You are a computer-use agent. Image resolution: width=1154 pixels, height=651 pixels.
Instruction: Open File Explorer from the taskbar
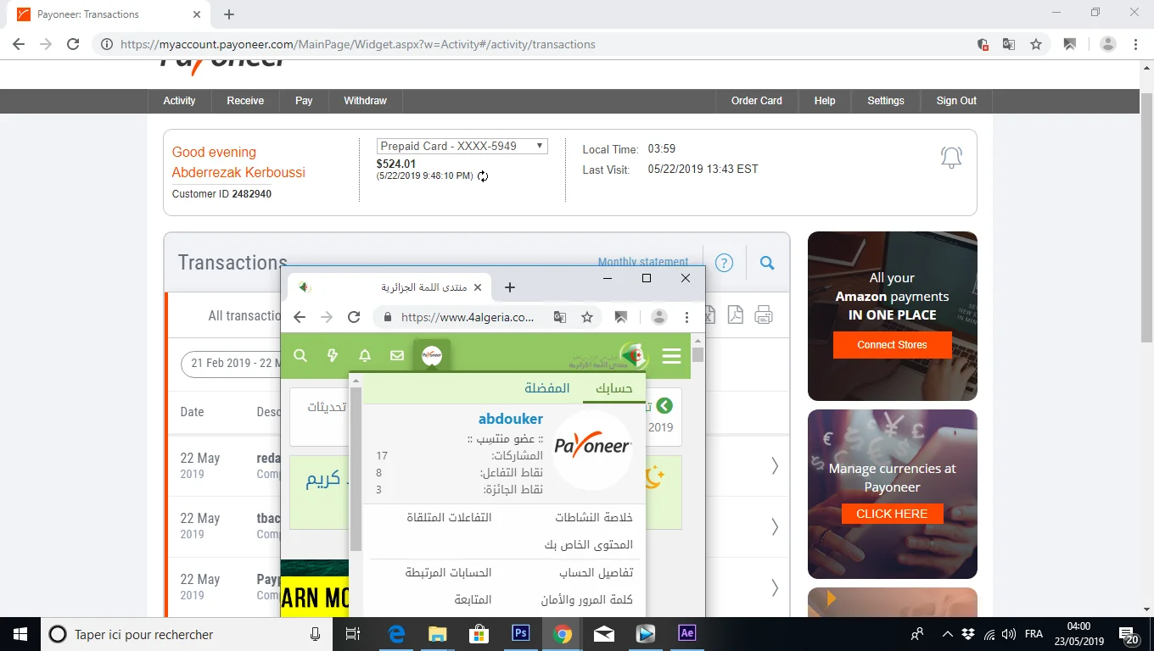pyautogui.click(x=438, y=633)
